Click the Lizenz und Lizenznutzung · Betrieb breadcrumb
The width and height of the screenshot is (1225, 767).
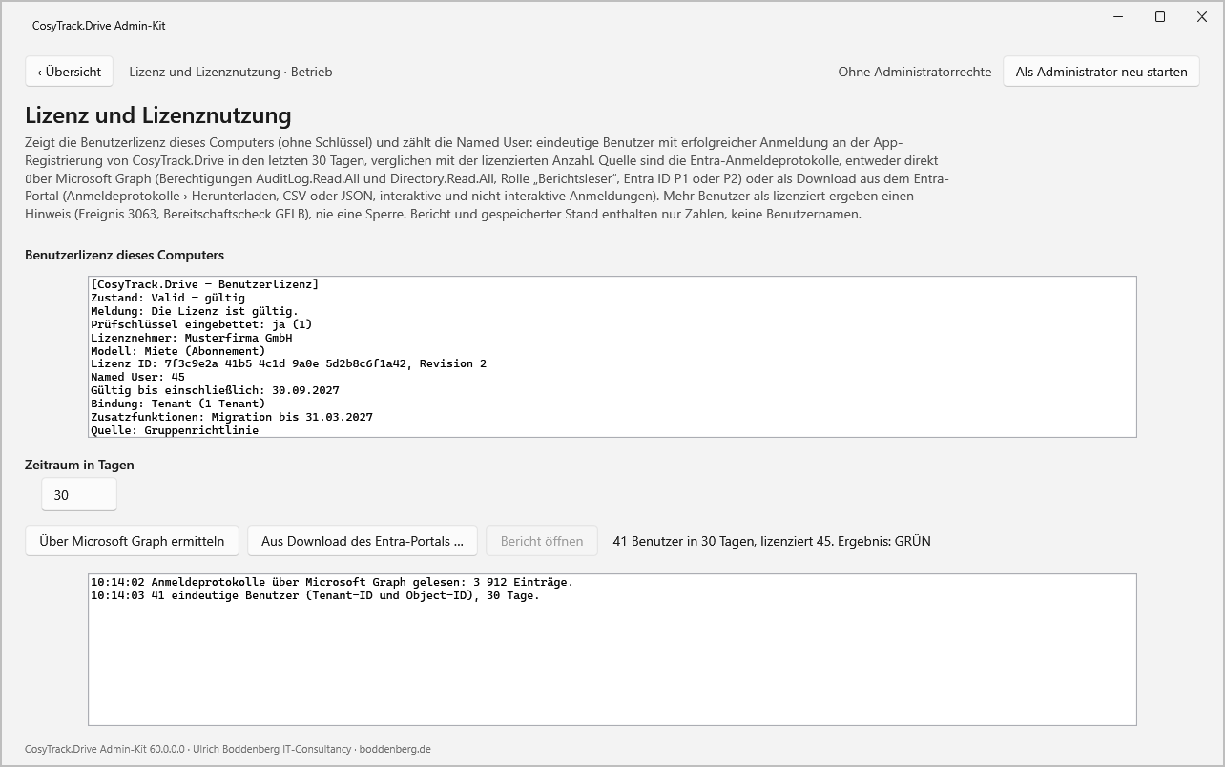tap(231, 72)
